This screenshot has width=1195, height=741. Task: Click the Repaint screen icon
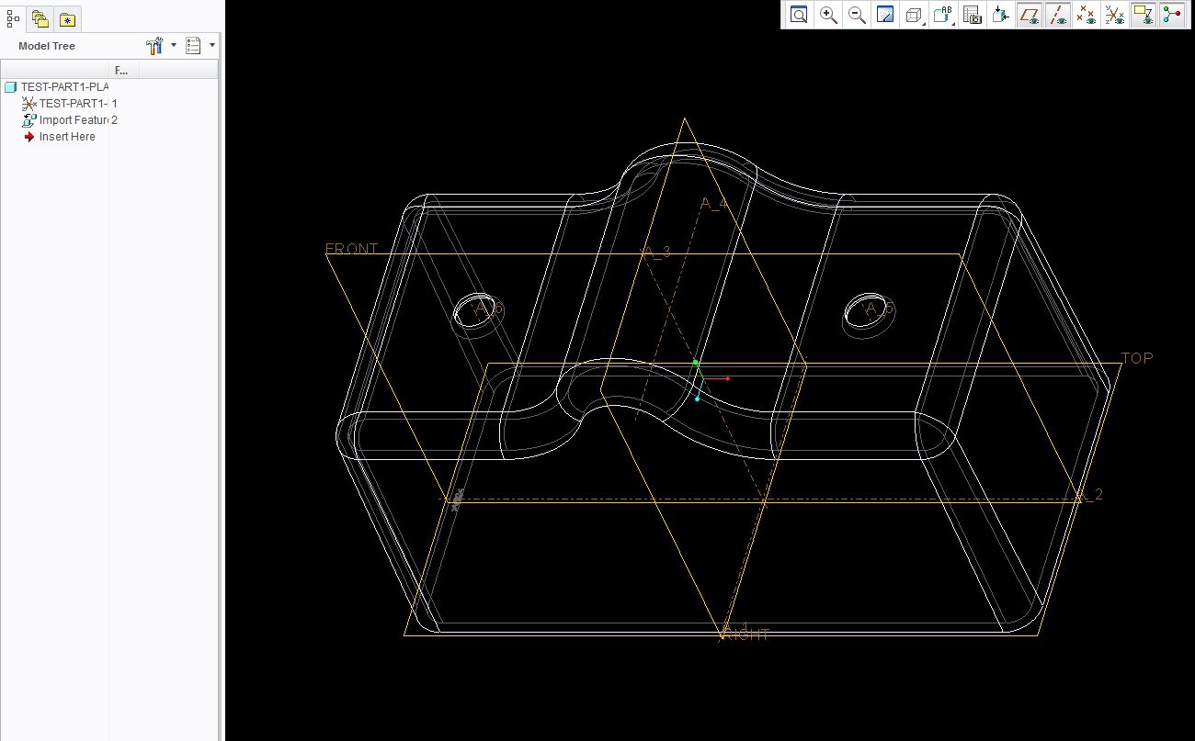click(x=885, y=15)
